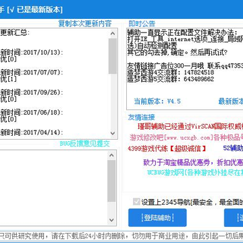This screenshot has height=243, width=243.
Task: Click the update log scrollbar up arrow
Action: coord(113,34)
